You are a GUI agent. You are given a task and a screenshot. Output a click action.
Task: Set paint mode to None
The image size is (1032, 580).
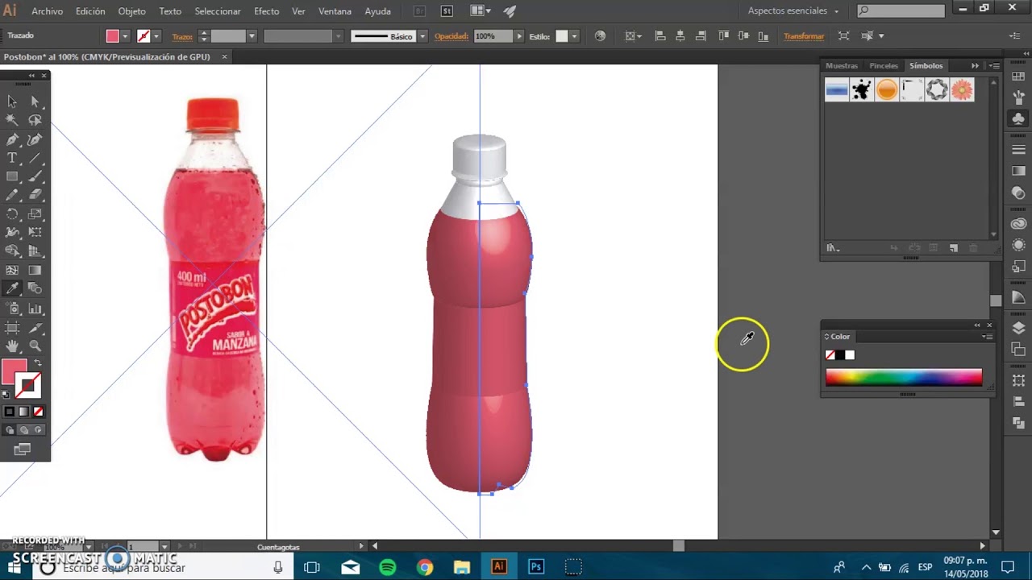coord(37,412)
